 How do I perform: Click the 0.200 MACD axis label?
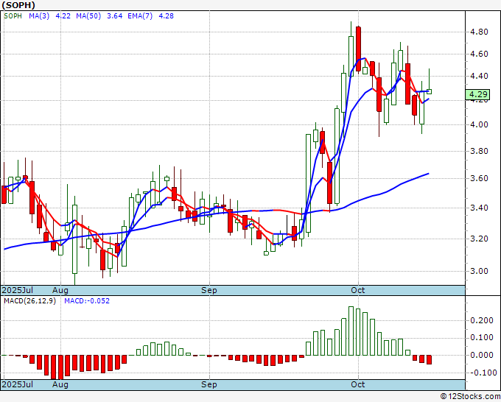point(482,320)
